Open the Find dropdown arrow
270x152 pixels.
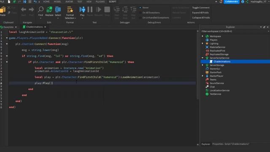click(x=40, y=18)
